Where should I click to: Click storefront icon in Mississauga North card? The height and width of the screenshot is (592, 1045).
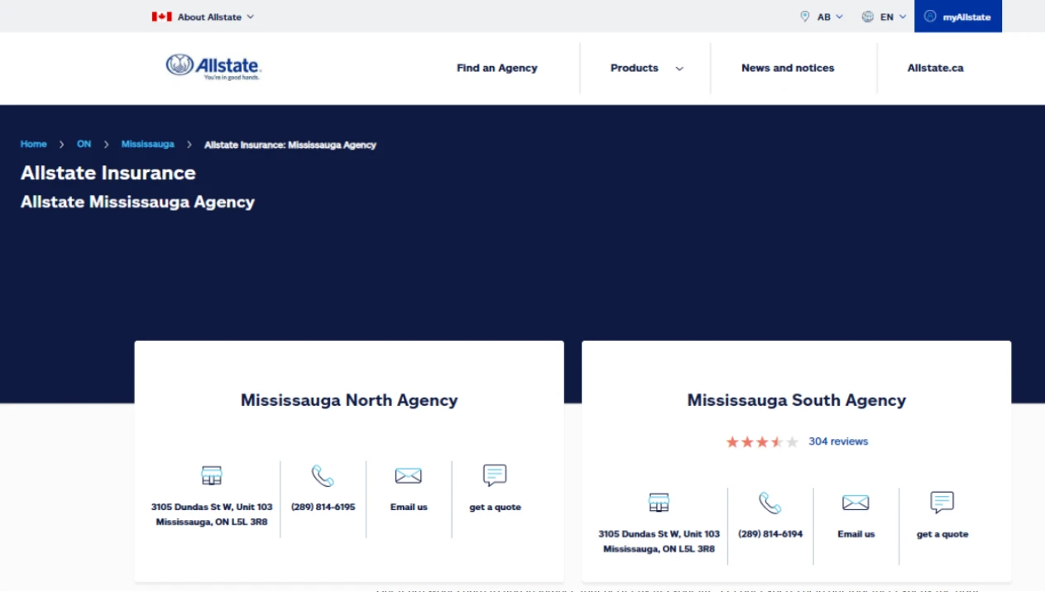point(212,475)
